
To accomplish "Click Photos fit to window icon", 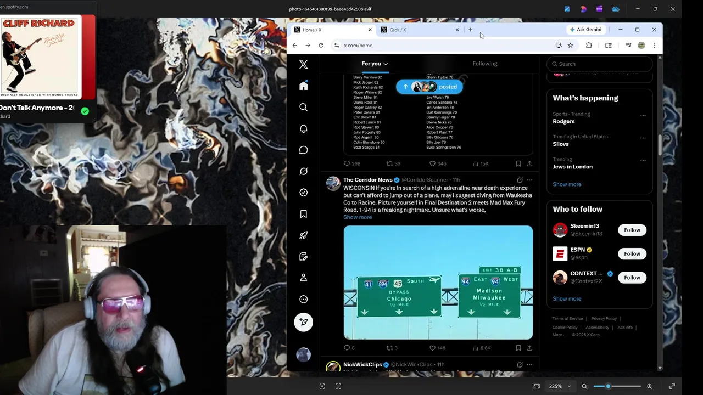I will coord(537,386).
